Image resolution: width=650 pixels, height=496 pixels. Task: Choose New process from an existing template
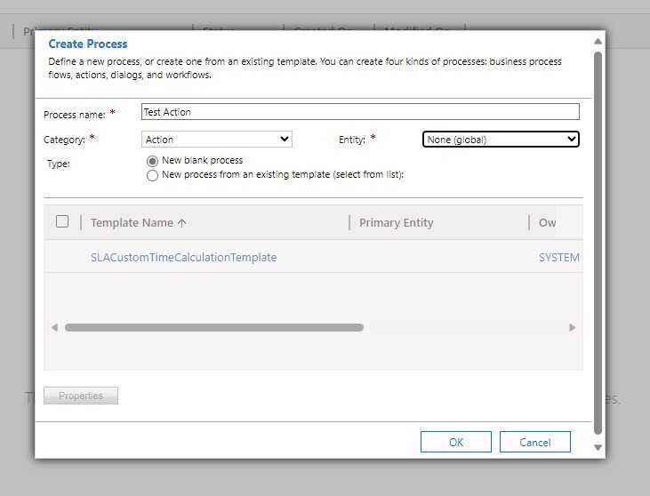click(x=153, y=175)
